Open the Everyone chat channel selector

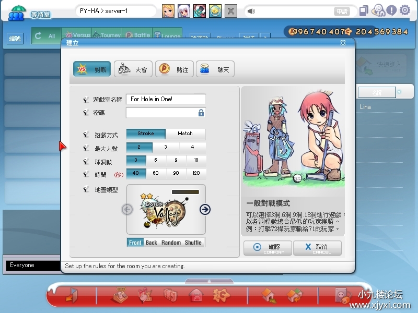(31, 265)
